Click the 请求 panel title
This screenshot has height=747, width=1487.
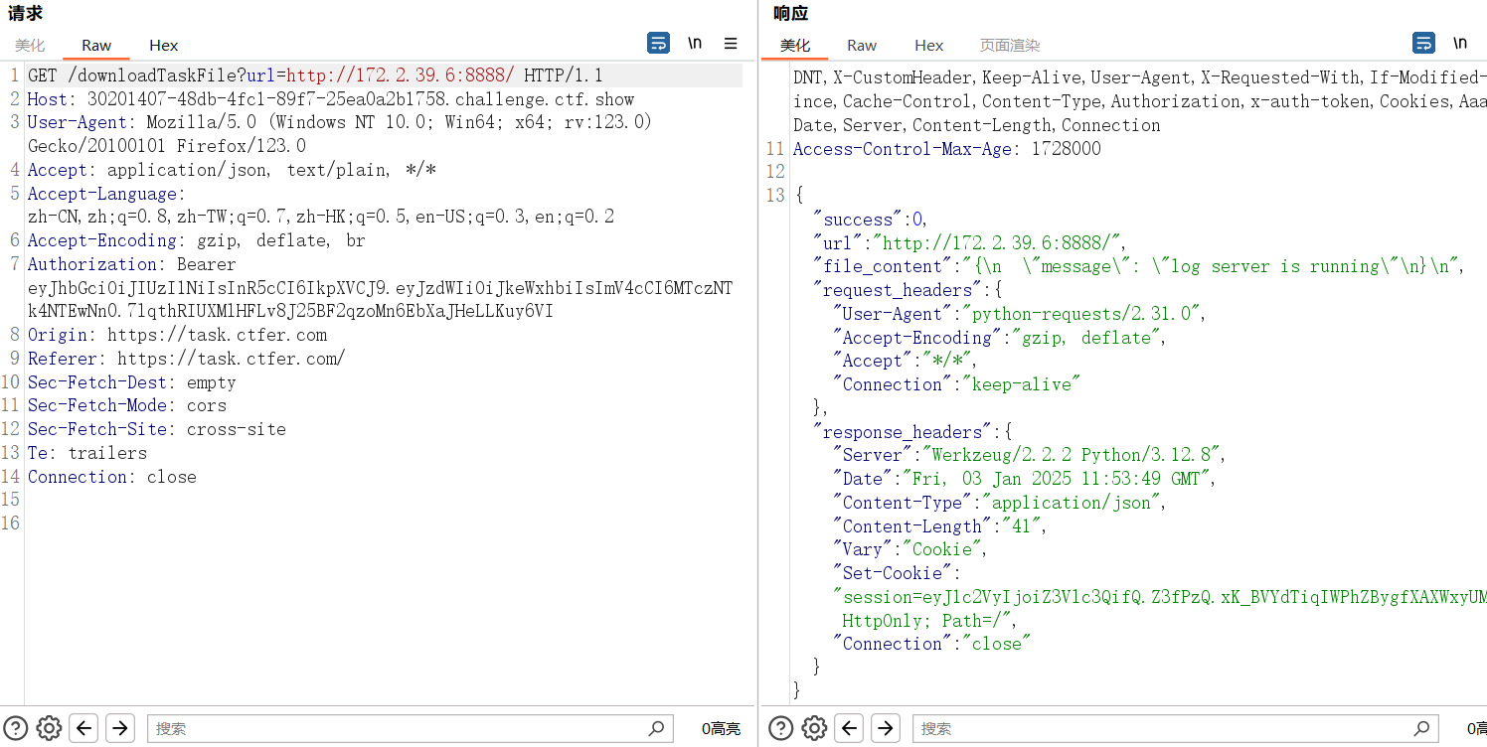coord(26,14)
